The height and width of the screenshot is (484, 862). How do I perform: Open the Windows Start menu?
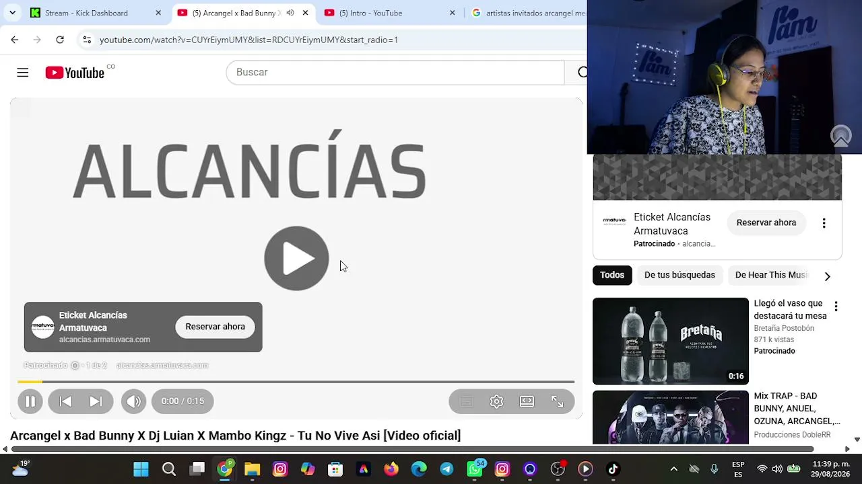[x=141, y=469]
